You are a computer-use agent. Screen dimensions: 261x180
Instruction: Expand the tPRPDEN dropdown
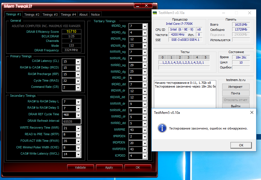(145, 137)
